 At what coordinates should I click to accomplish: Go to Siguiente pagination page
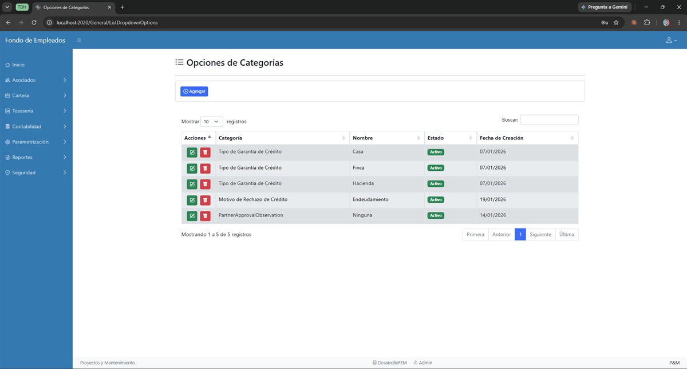pos(540,234)
